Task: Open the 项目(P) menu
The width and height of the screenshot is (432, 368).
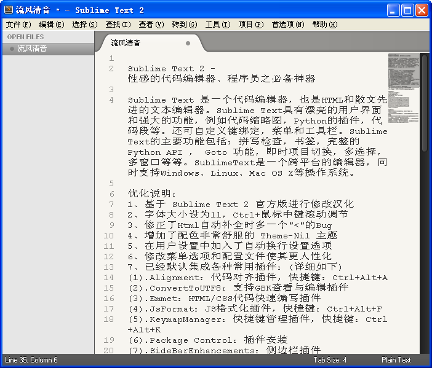Action: tap(251, 25)
